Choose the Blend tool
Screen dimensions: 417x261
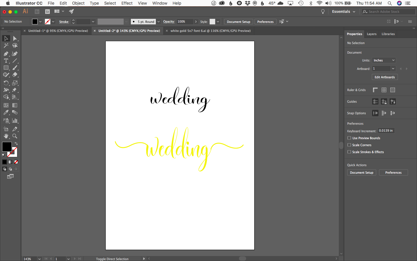click(x=15, y=112)
